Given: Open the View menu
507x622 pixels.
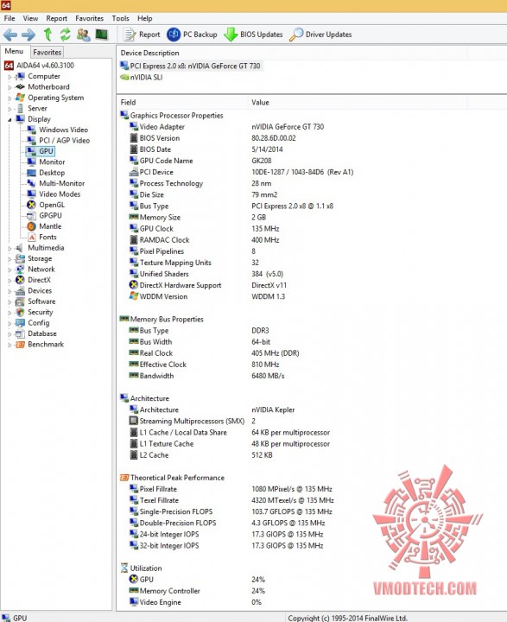Looking at the screenshot, I should tap(30, 18).
